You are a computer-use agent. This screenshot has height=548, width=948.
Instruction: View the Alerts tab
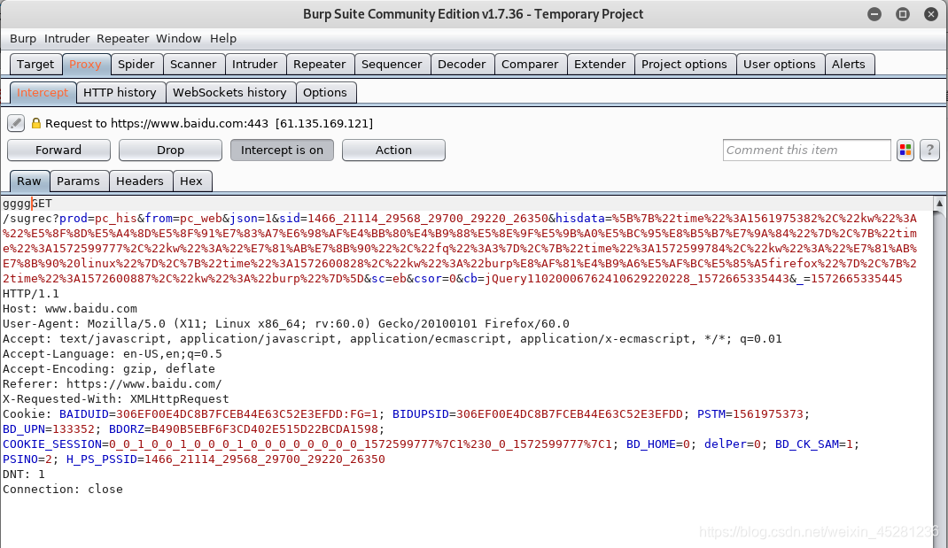(848, 64)
